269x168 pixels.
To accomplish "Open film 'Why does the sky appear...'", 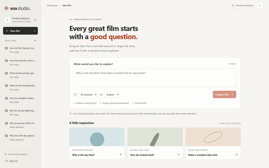I will tap(20, 137).
